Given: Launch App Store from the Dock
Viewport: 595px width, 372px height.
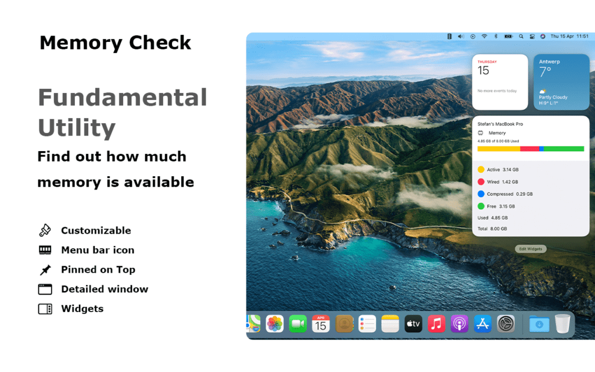Looking at the screenshot, I should [x=483, y=324].
